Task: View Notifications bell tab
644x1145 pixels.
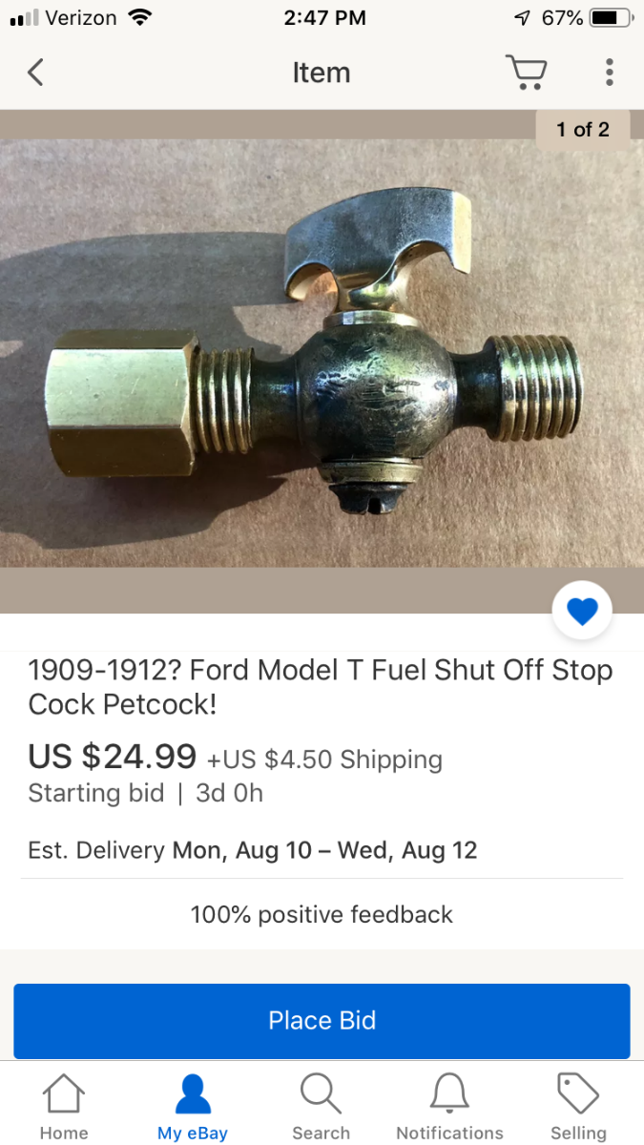Action: coord(449,1108)
